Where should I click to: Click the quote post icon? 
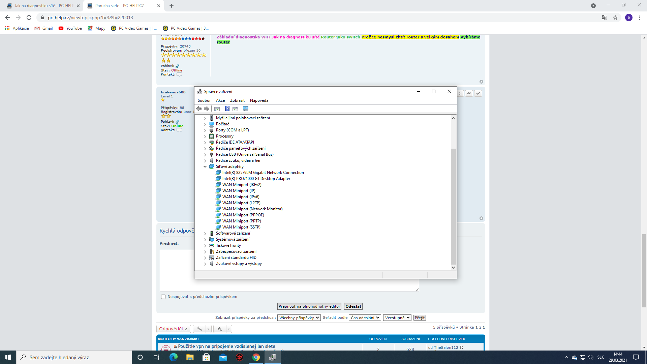[469, 93]
